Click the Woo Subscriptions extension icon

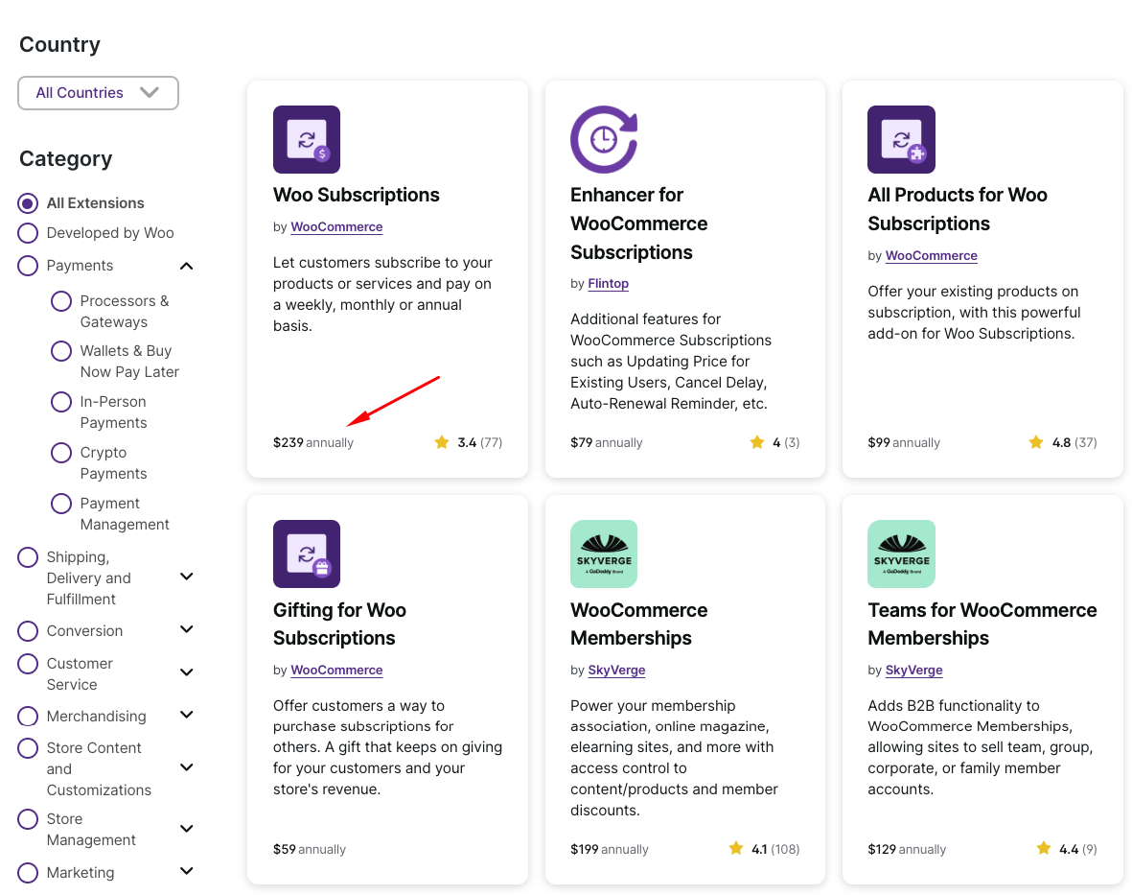(x=307, y=139)
